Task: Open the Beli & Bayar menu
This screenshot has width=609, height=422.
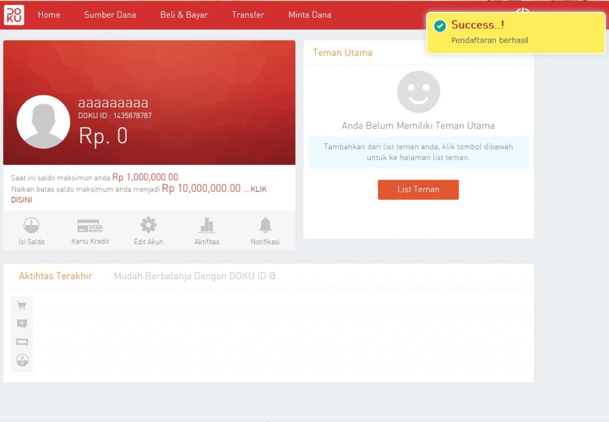Action: point(184,15)
